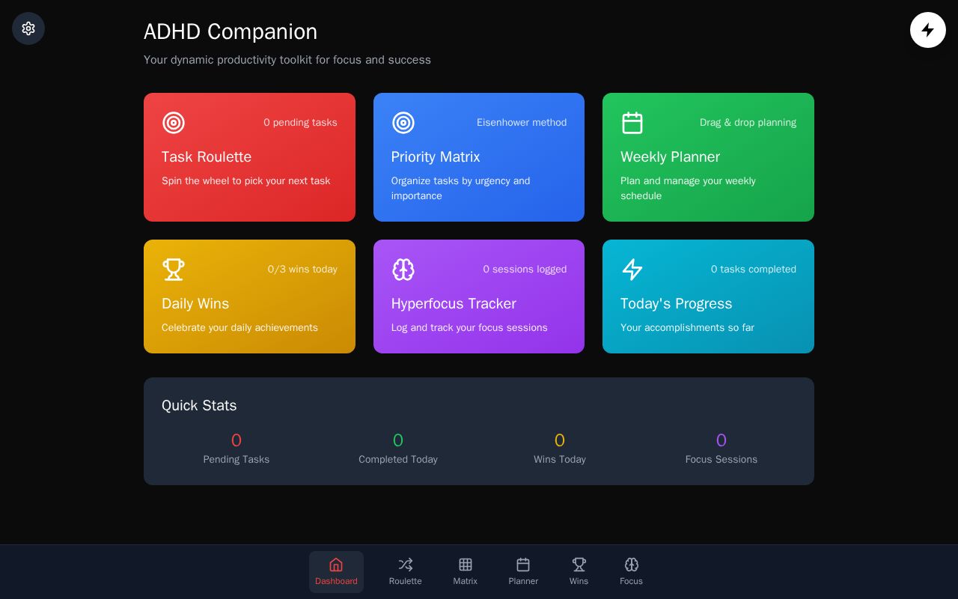Click the 'Drag & drop planning' label
This screenshot has width=958, height=599.
coord(748,123)
